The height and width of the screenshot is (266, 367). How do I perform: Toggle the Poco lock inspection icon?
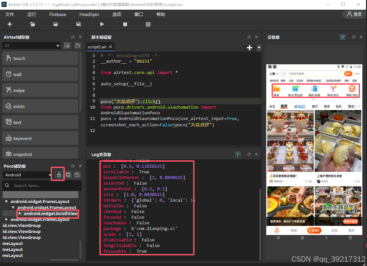tap(59, 175)
